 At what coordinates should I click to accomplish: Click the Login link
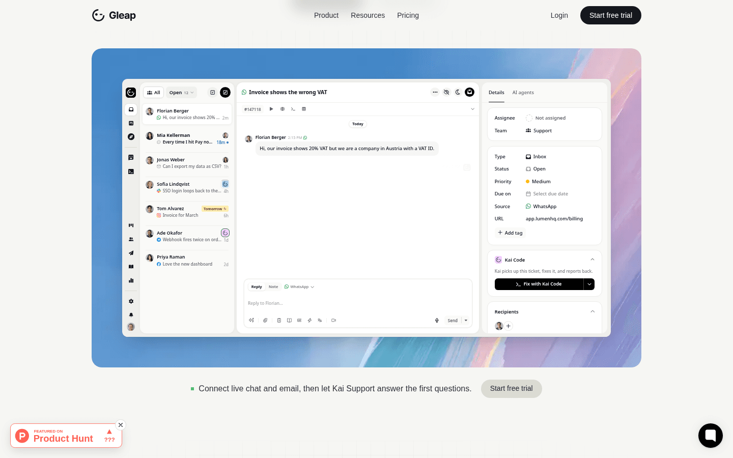coord(559,15)
